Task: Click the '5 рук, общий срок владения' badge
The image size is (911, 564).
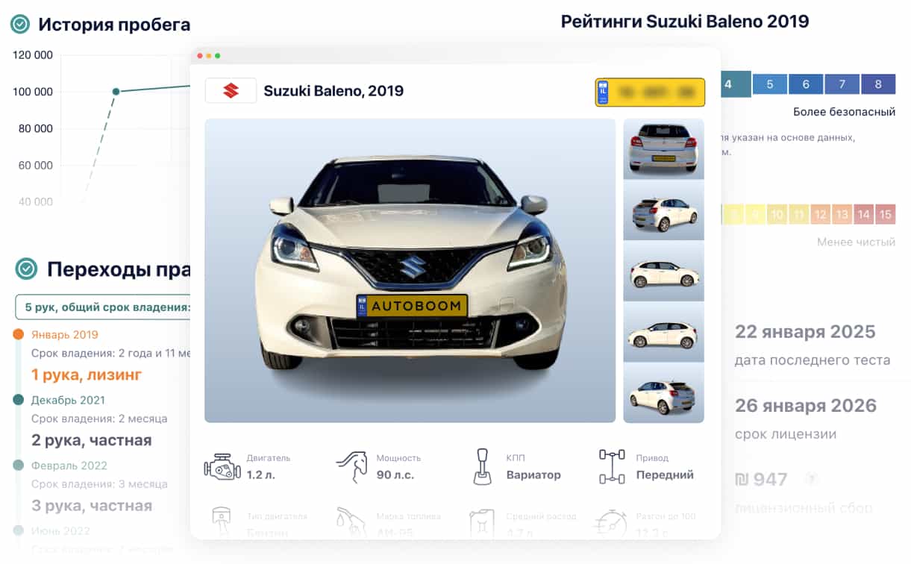Action: [103, 307]
